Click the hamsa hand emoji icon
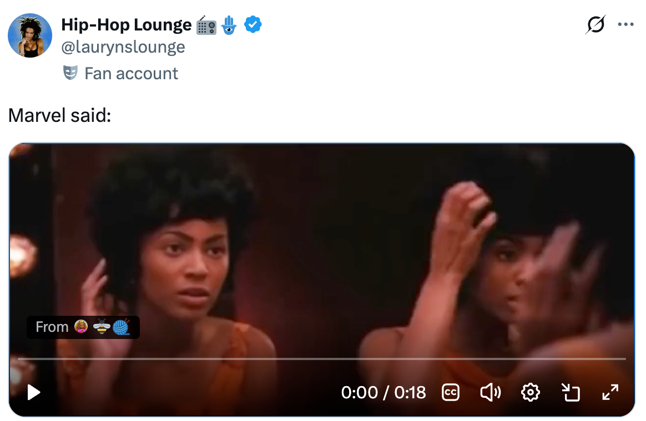646x421 pixels. click(x=229, y=25)
